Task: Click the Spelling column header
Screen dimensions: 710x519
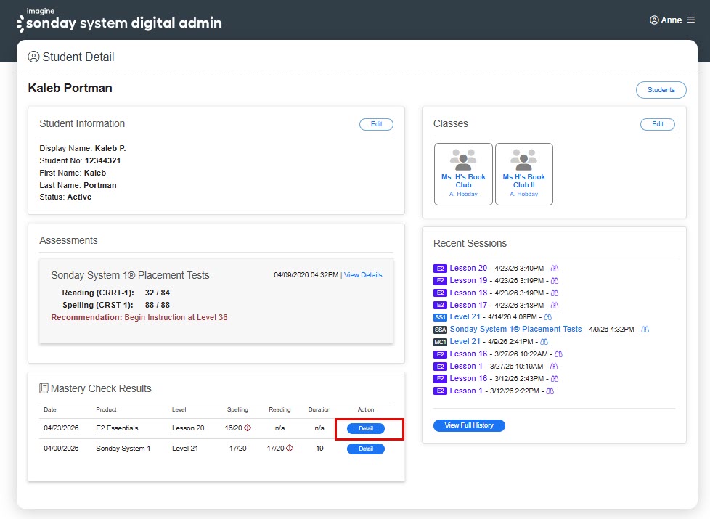Action: pyautogui.click(x=237, y=409)
